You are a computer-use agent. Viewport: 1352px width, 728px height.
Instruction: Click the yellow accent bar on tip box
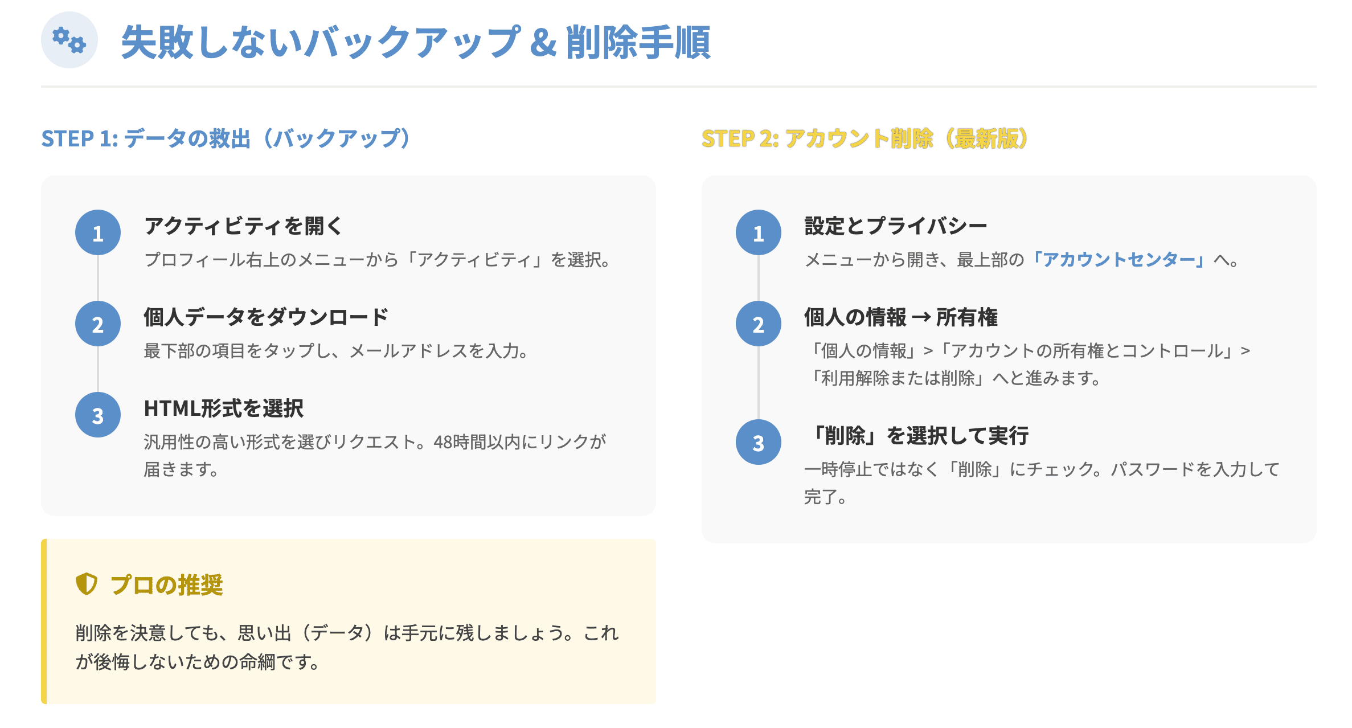pyautogui.click(x=44, y=621)
